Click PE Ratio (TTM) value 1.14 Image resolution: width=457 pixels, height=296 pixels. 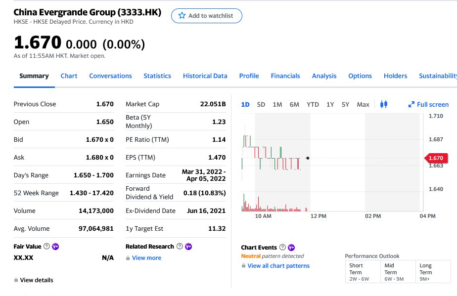[219, 139]
